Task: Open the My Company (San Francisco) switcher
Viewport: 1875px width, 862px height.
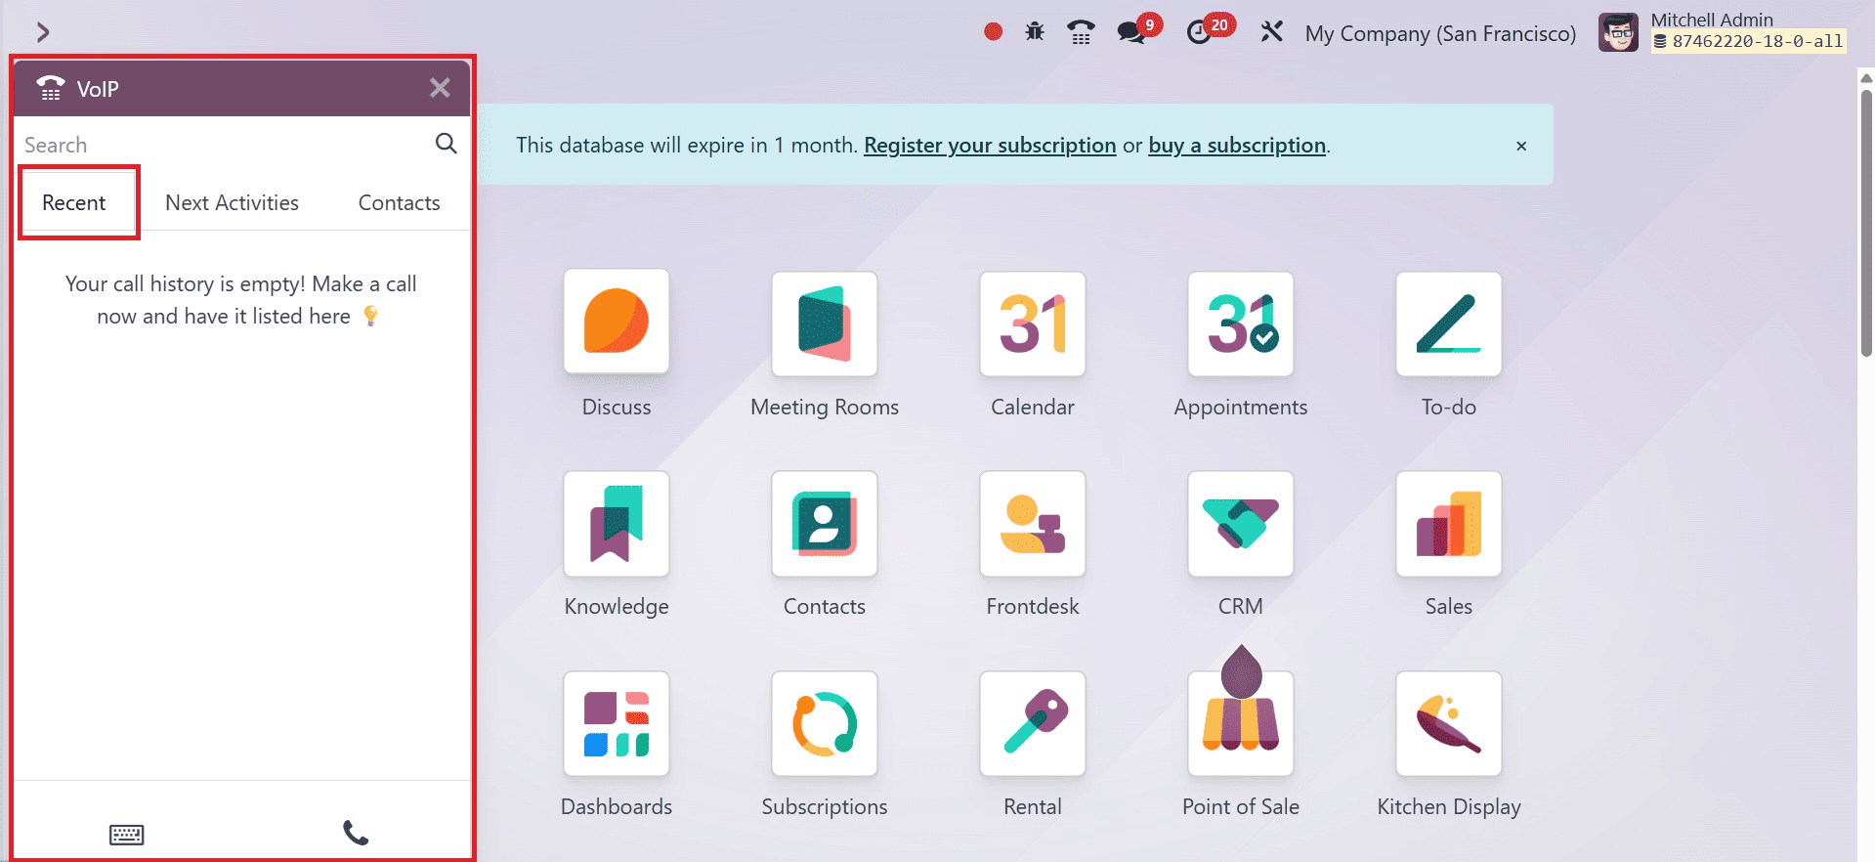Action: click(1440, 33)
